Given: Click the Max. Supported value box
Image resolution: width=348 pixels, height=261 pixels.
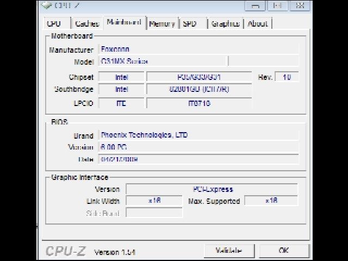Looking at the screenshot, I should click(271, 201).
